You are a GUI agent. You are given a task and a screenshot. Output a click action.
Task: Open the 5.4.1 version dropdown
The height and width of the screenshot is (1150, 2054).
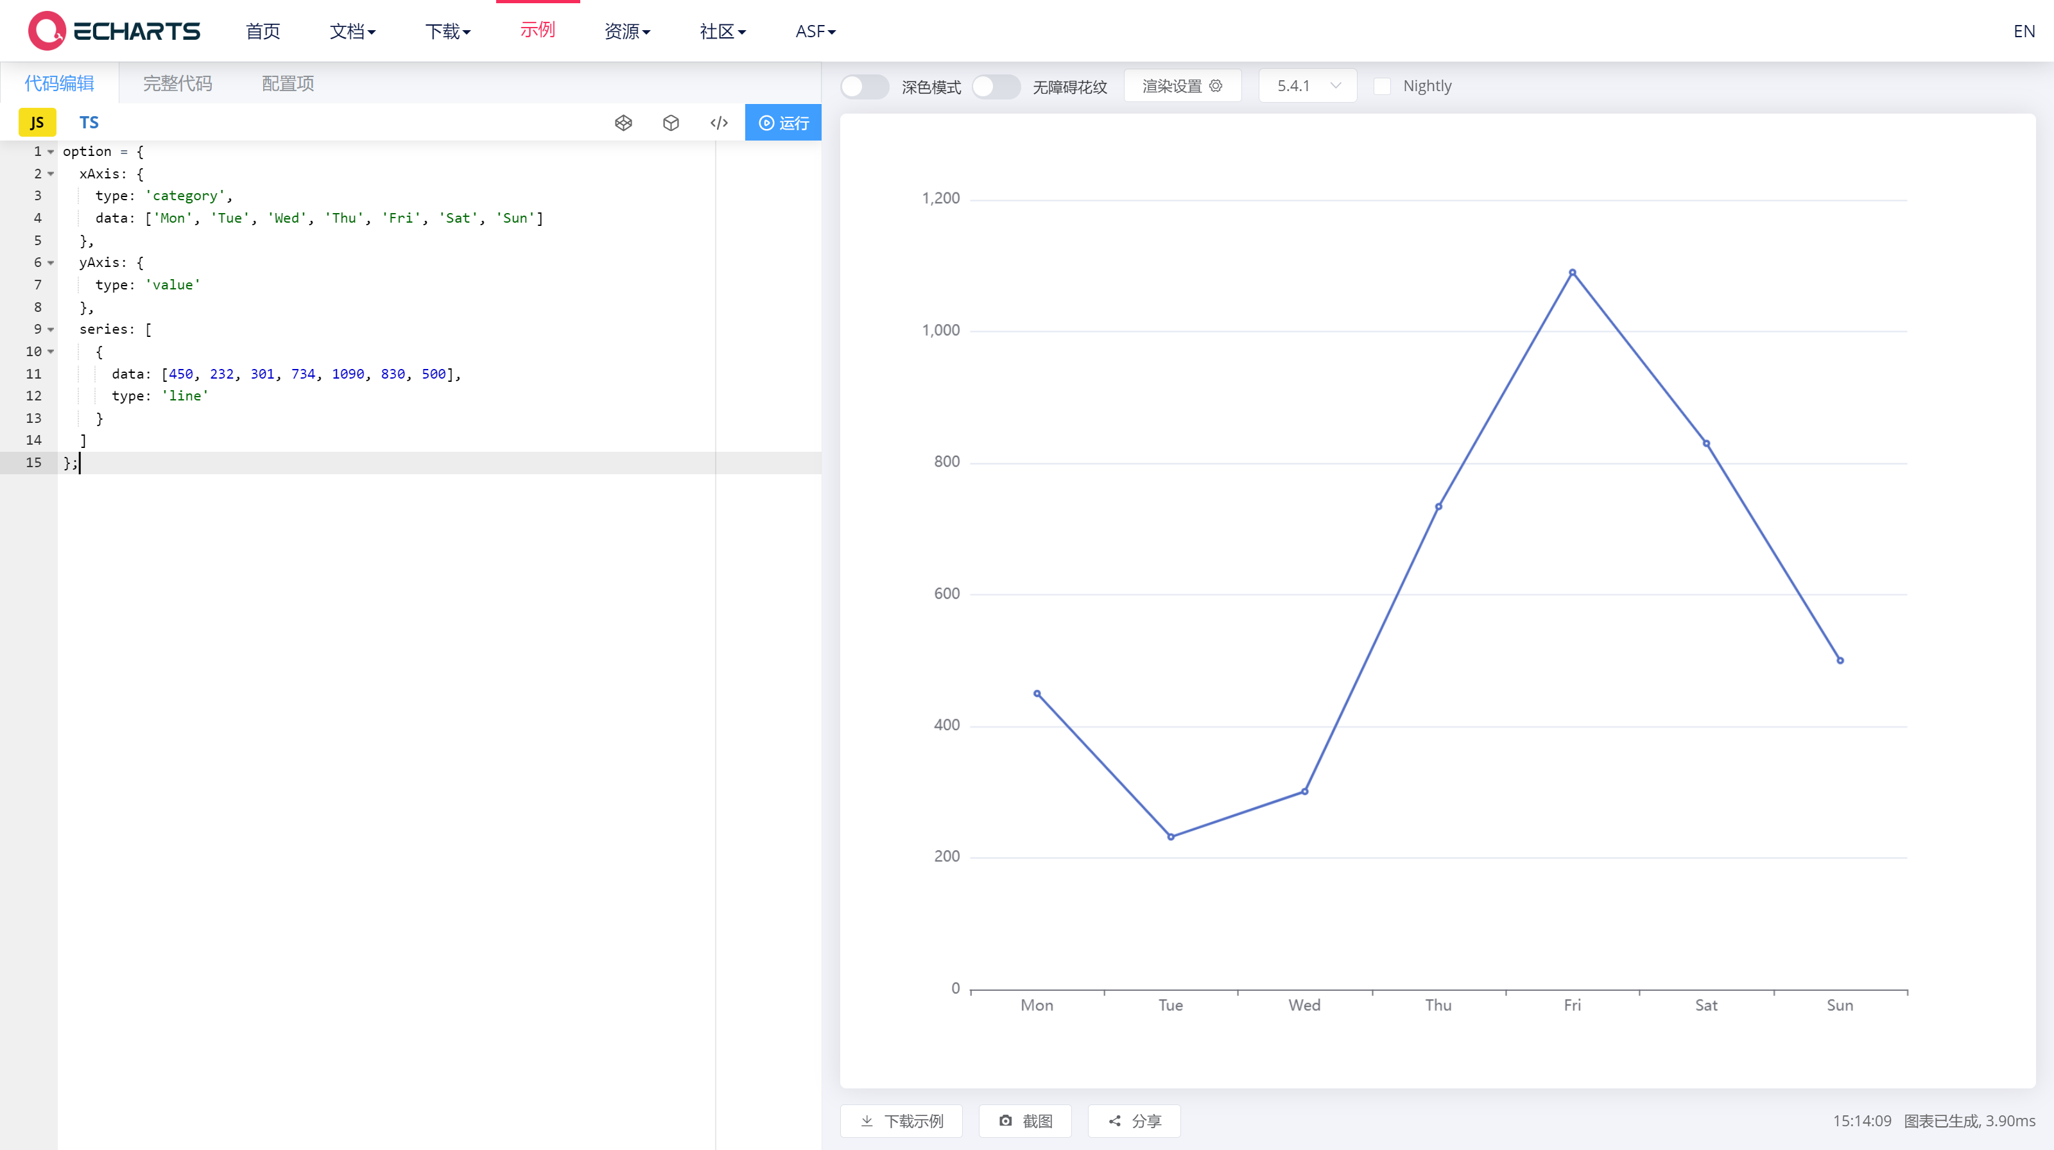click(x=1307, y=86)
